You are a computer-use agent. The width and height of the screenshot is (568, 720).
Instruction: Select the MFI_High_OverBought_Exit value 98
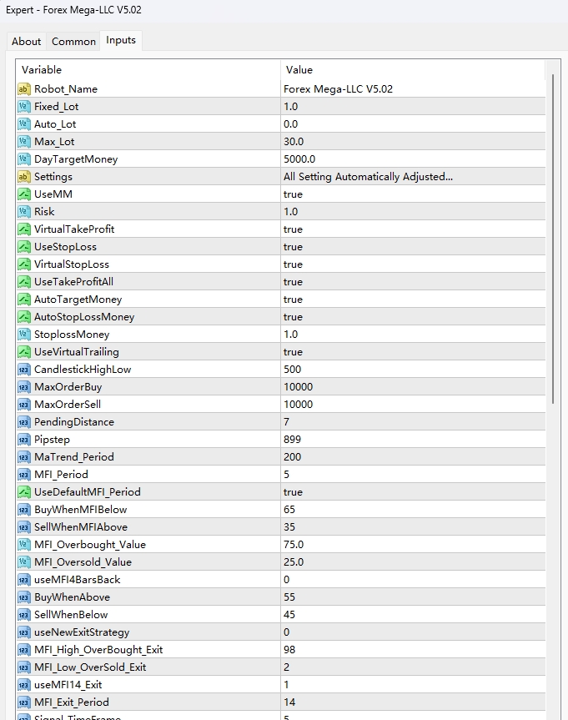289,650
